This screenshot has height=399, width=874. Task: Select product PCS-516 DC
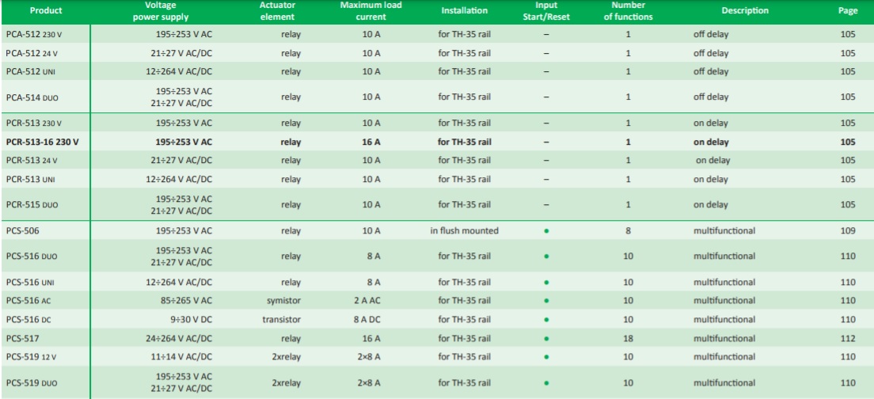(x=28, y=319)
